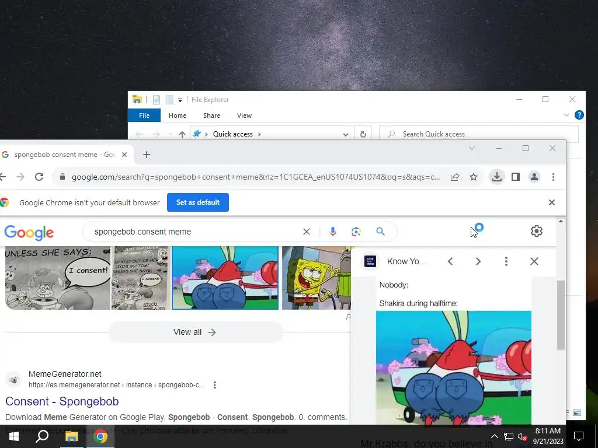This screenshot has height=448, width=598.
Task: Open Home tab in File Explorer
Action: pyautogui.click(x=178, y=116)
